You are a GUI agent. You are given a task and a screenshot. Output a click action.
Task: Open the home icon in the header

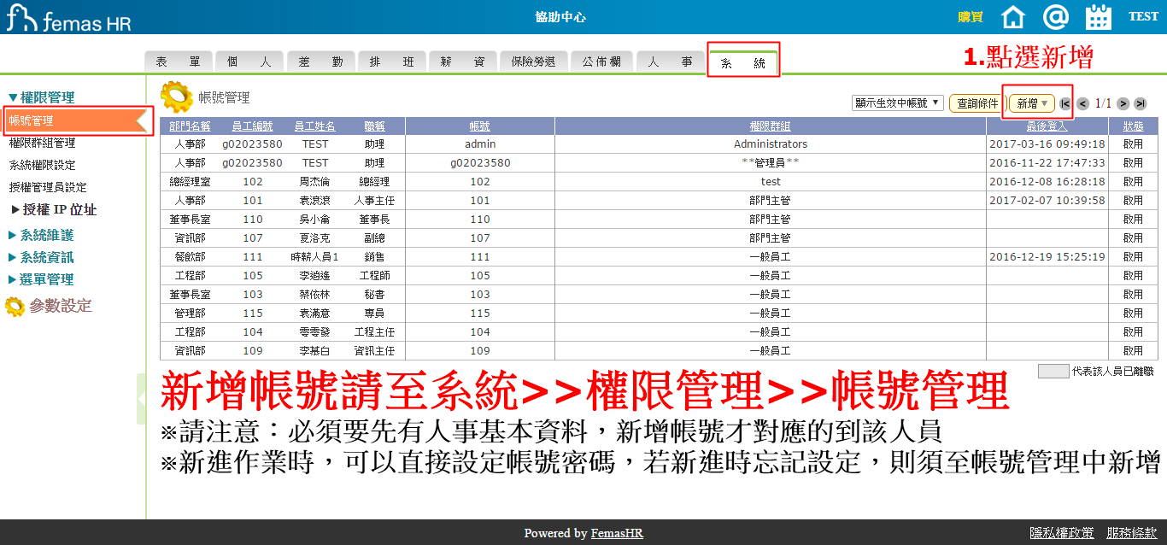pos(1012,17)
